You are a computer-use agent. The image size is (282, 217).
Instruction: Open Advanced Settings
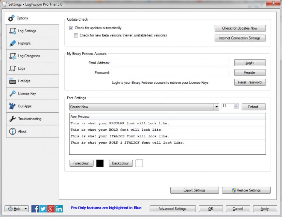pos(173,209)
